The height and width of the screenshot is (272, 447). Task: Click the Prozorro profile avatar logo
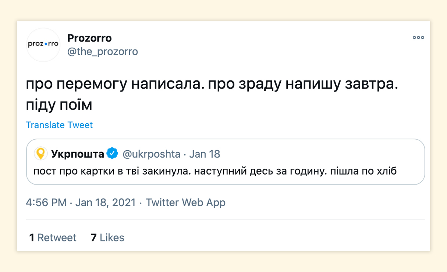43,44
